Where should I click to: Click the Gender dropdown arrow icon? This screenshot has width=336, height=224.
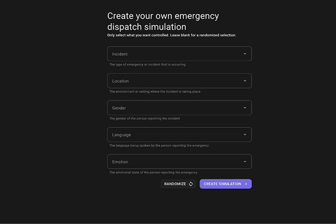pos(245,108)
